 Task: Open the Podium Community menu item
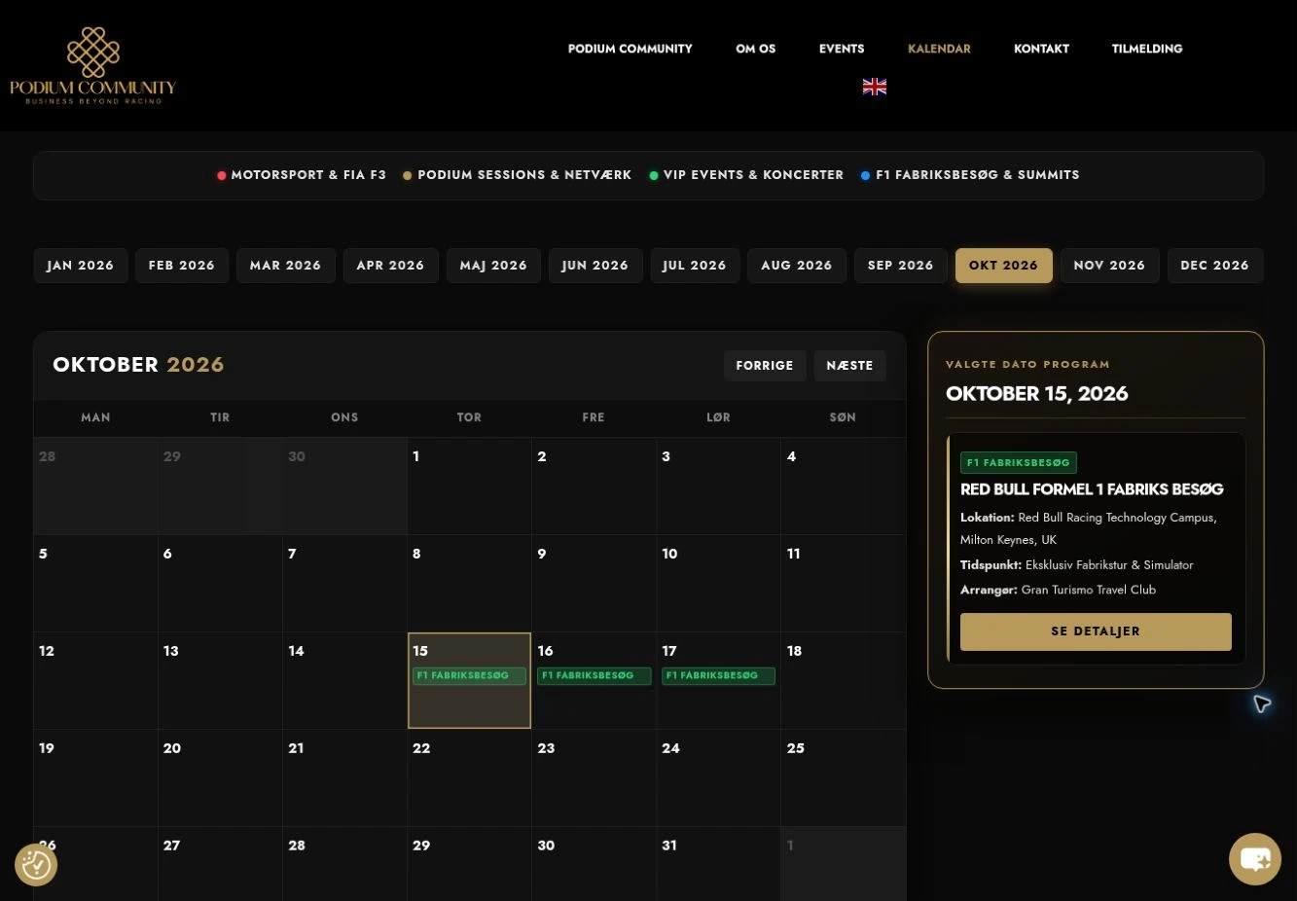click(630, 49)
